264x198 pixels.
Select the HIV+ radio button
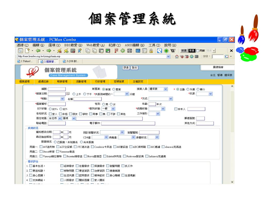click(50, 109)
